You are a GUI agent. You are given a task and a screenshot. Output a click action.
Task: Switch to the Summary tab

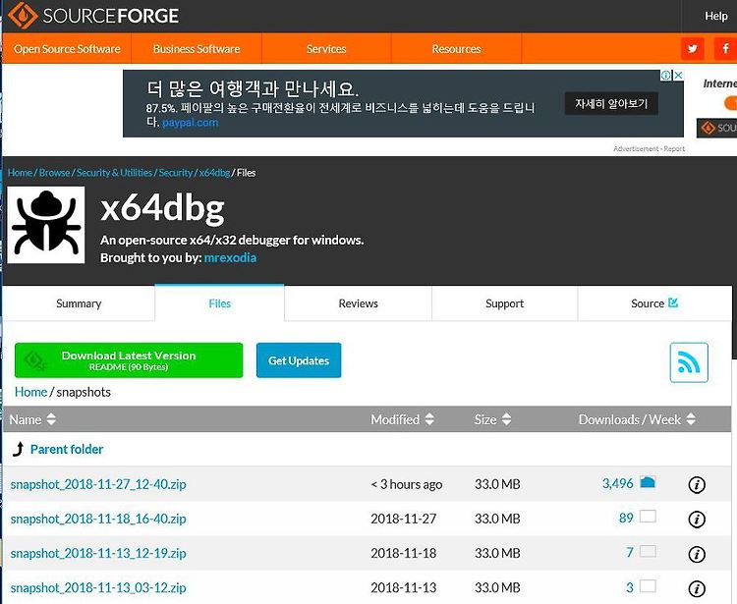[79, 303]
